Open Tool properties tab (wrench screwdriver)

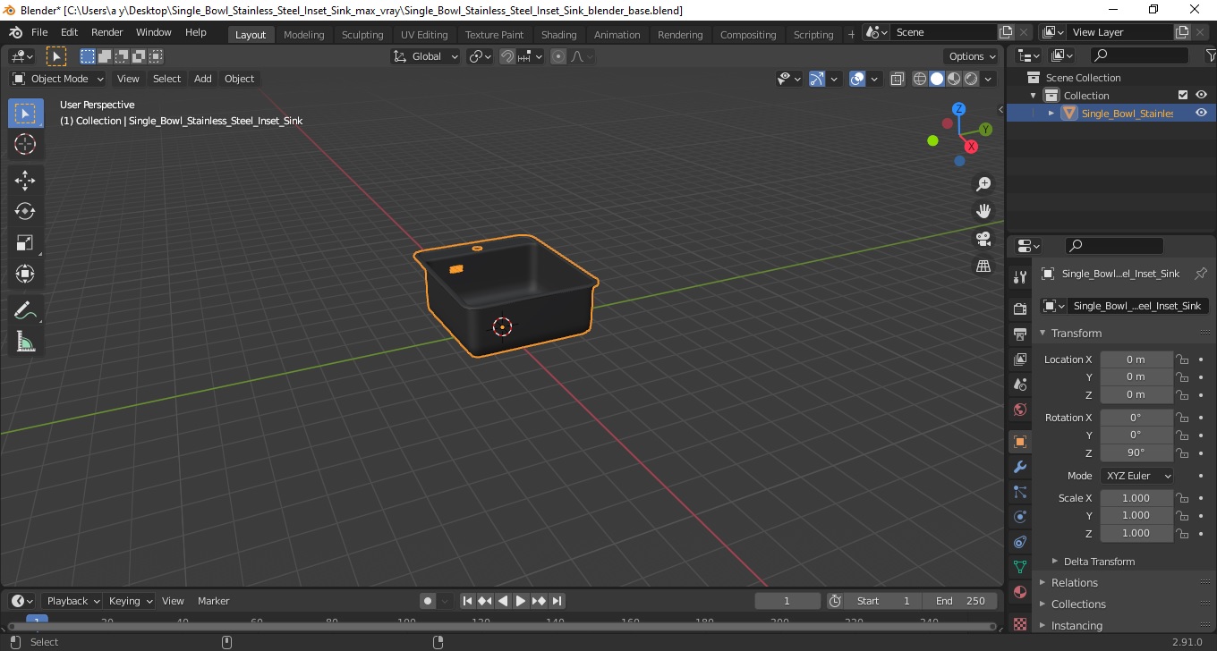click(x=1019, y=276)
